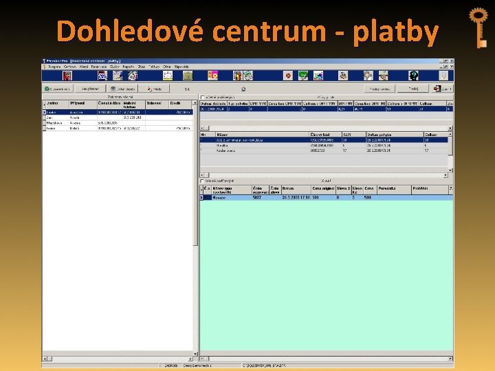The image size is (495, 371).
Task: Click the left arrow of the client list horizontal scrollbar
Action: click(45, 359)
